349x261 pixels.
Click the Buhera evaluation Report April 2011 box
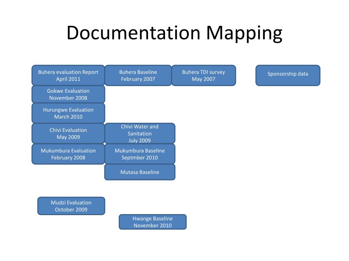[x=68, y=75]
